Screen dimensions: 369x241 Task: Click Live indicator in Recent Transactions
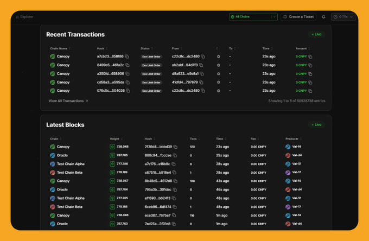[316, 34]
